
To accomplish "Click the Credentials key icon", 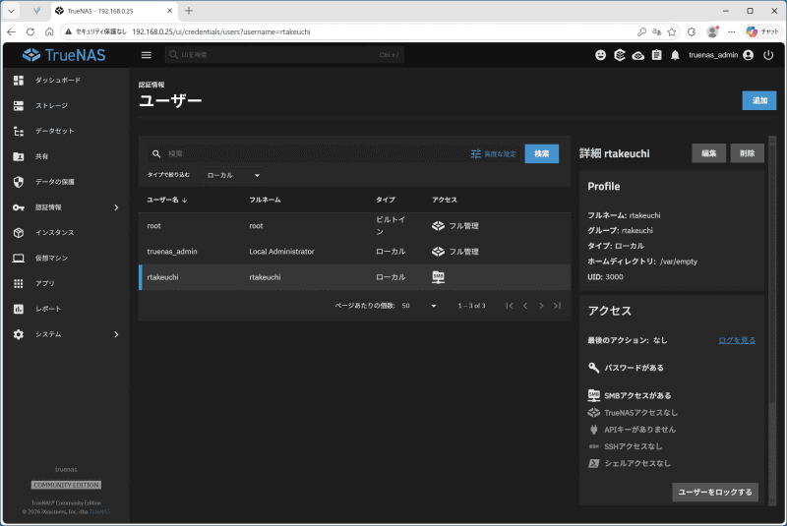I will (19, 207).
